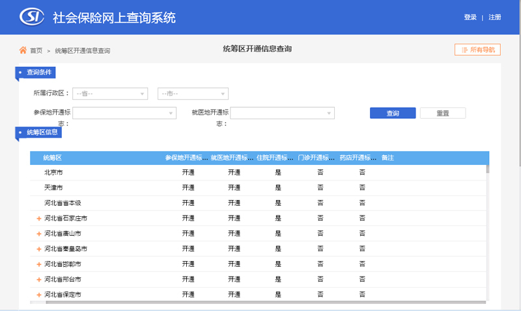Expand the 河北省秦皇岛市 row
The image size is (521, 311).
coord(39,249)
